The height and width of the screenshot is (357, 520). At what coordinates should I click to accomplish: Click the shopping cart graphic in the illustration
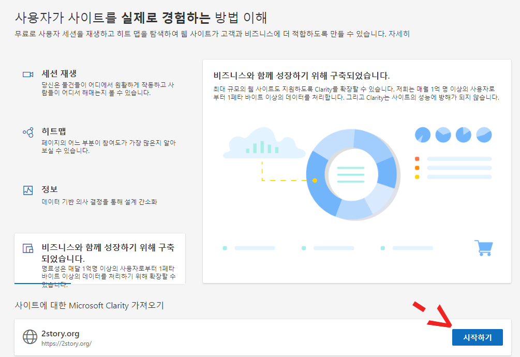(x=484, y=247)
